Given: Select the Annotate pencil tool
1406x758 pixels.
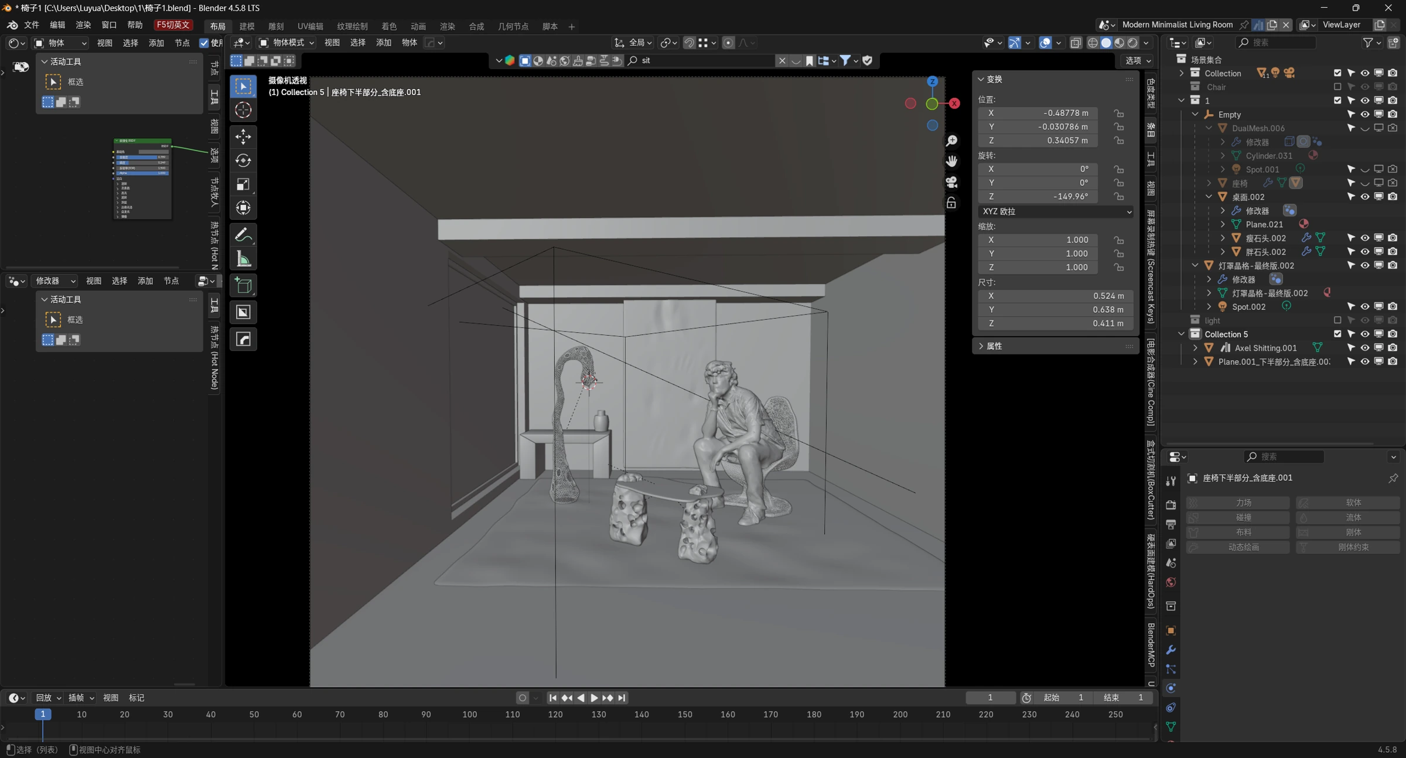Looking at the screenshot, I should tap(243, 235).
